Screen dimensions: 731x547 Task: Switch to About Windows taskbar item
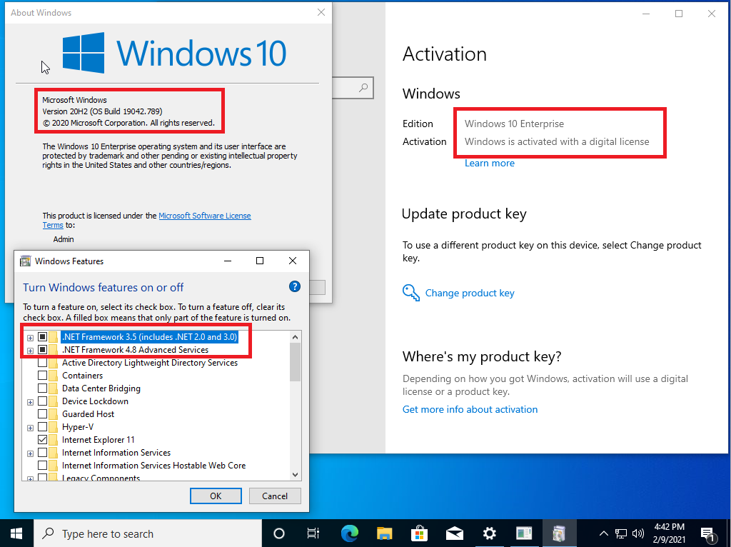(x=524, y=533)
